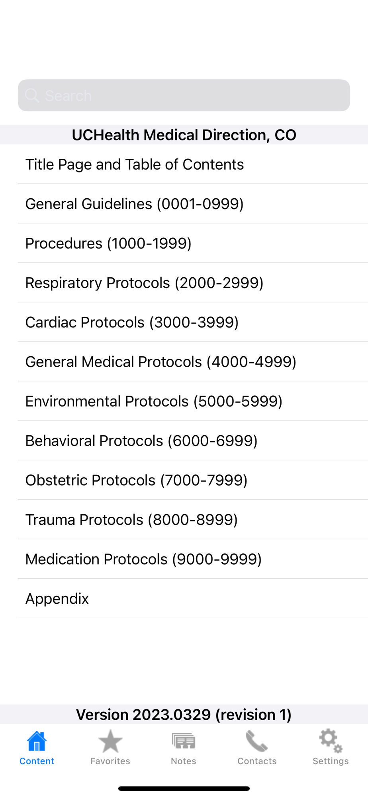
Task: Tap the Contacts phone icon
Action: 257,741
